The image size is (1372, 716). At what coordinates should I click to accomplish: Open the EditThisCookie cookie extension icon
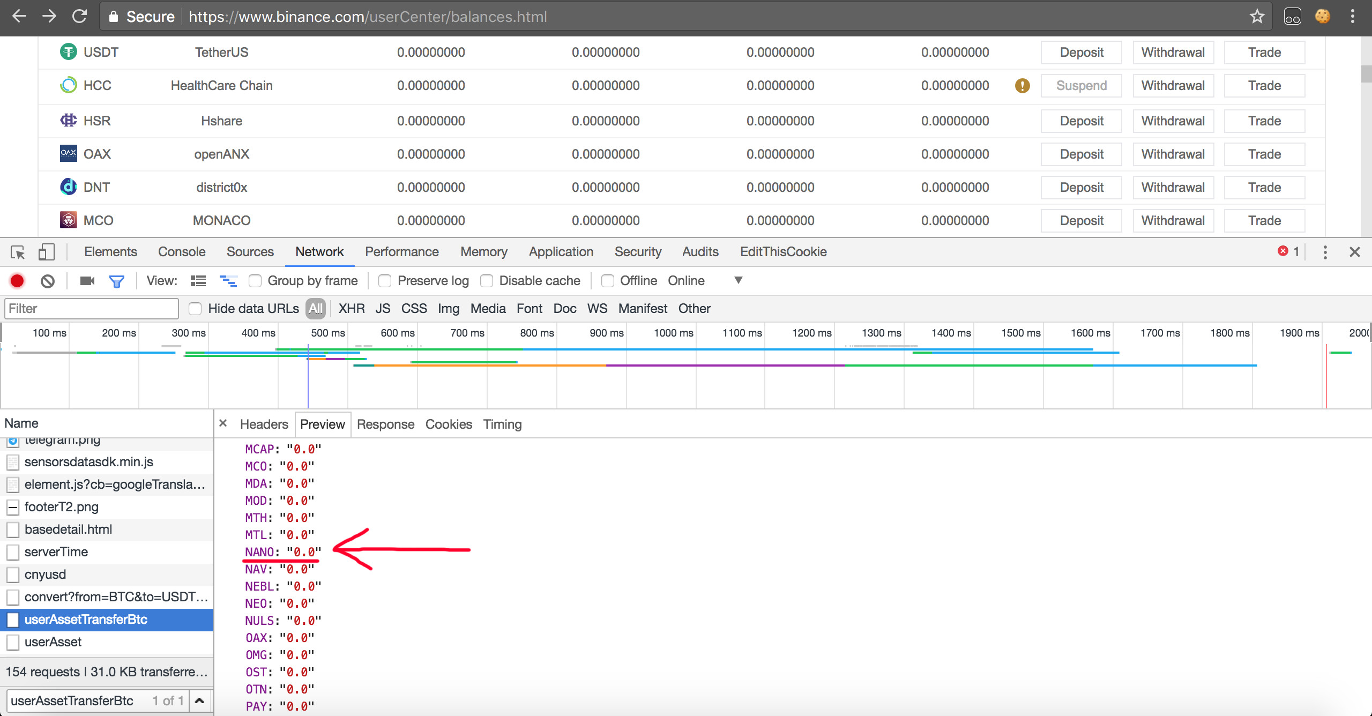pos(1322,17)
